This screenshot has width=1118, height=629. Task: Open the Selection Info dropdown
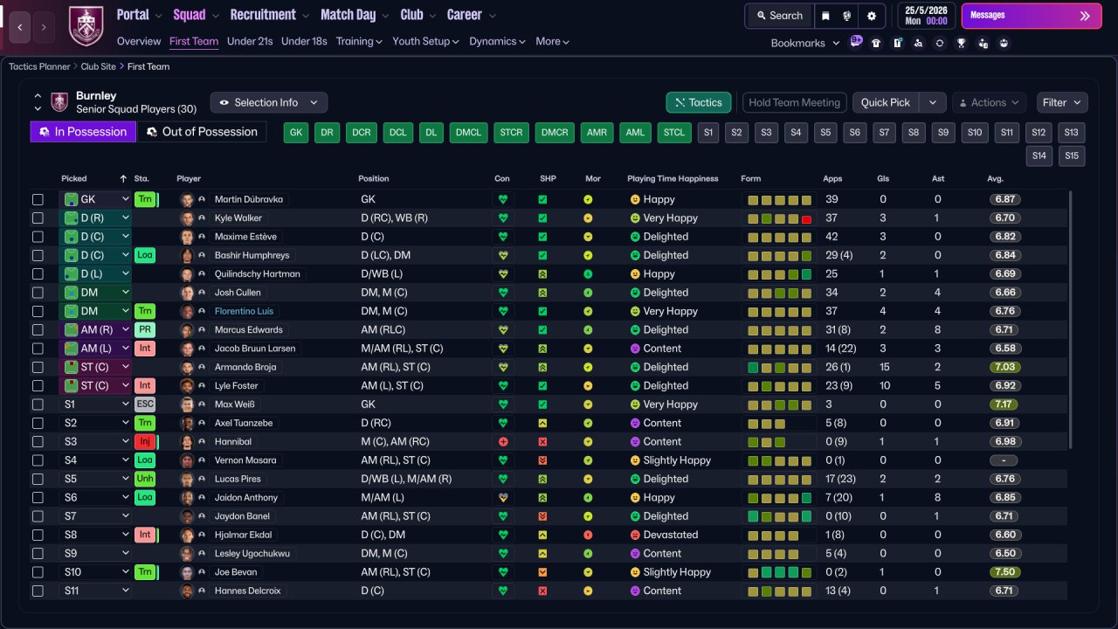(x=269, y=102)
